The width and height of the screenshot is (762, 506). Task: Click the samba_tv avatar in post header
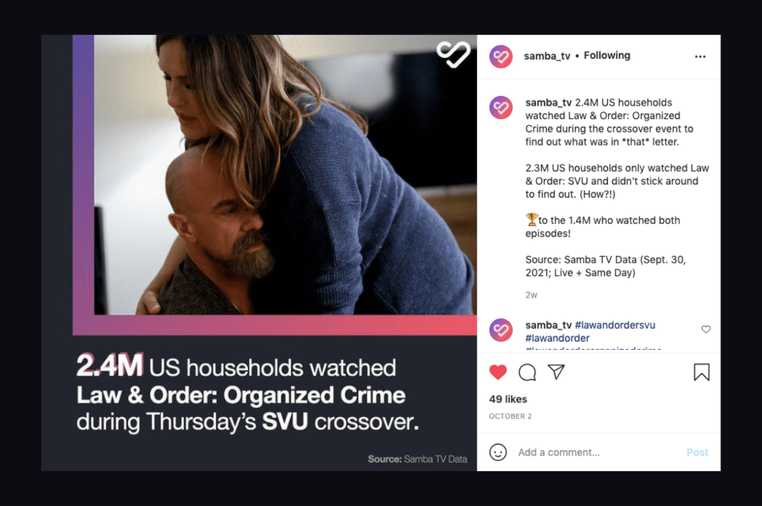[501, 57]
